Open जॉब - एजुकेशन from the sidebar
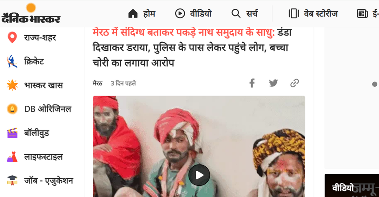379x197 pixels. [x=40, y=181]
